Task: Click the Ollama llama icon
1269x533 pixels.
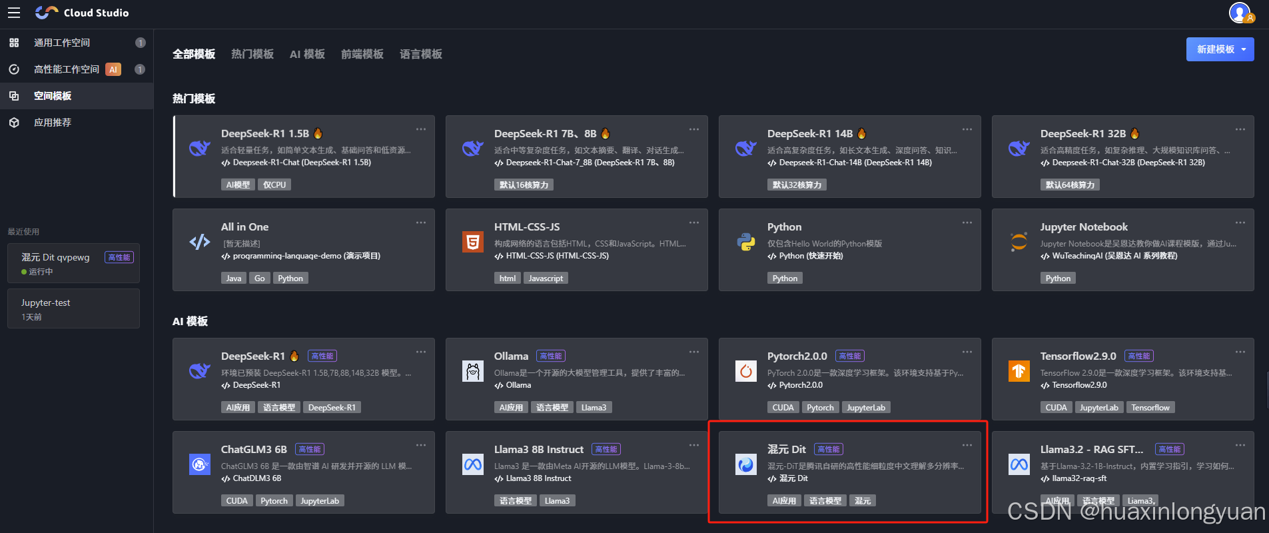Action: tap(473, 371)
